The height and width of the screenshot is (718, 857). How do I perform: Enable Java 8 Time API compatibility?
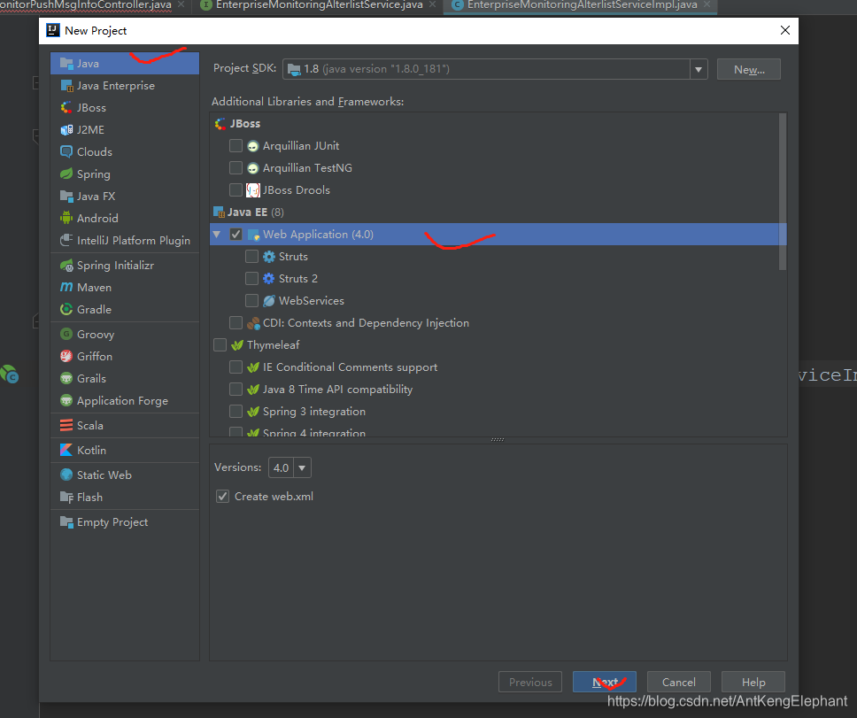[235, 390]
